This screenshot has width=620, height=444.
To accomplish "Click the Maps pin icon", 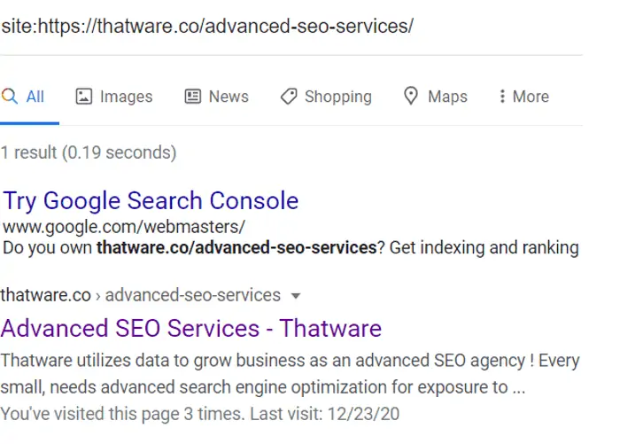I will point(411,97).
